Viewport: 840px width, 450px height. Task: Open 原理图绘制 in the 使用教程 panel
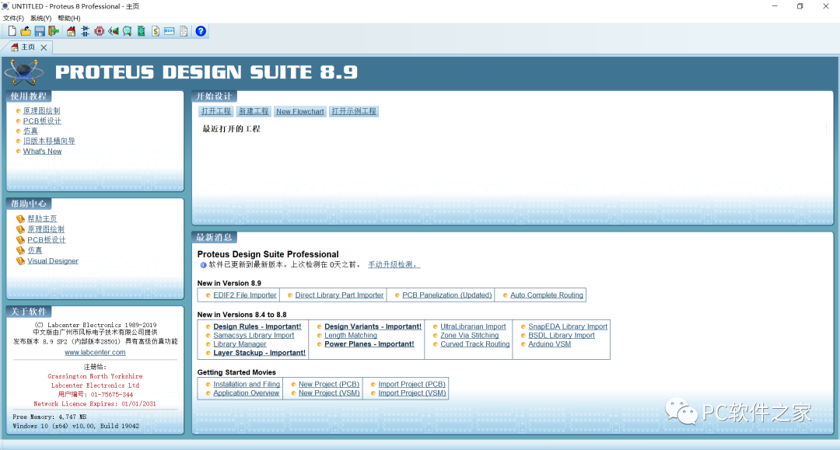(42, 111)
